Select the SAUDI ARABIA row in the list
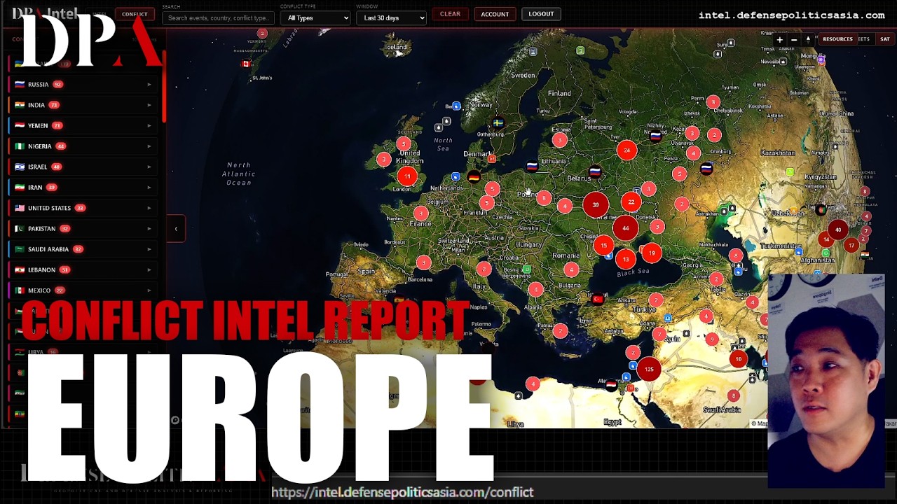The width and height of the screenshot is (897, 504). click(x=83, y=249)
